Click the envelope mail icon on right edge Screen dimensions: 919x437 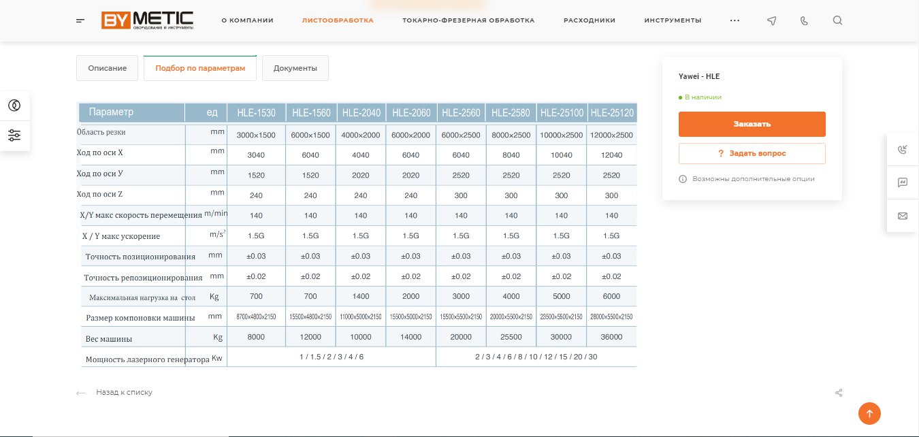(x=903, y=216)
